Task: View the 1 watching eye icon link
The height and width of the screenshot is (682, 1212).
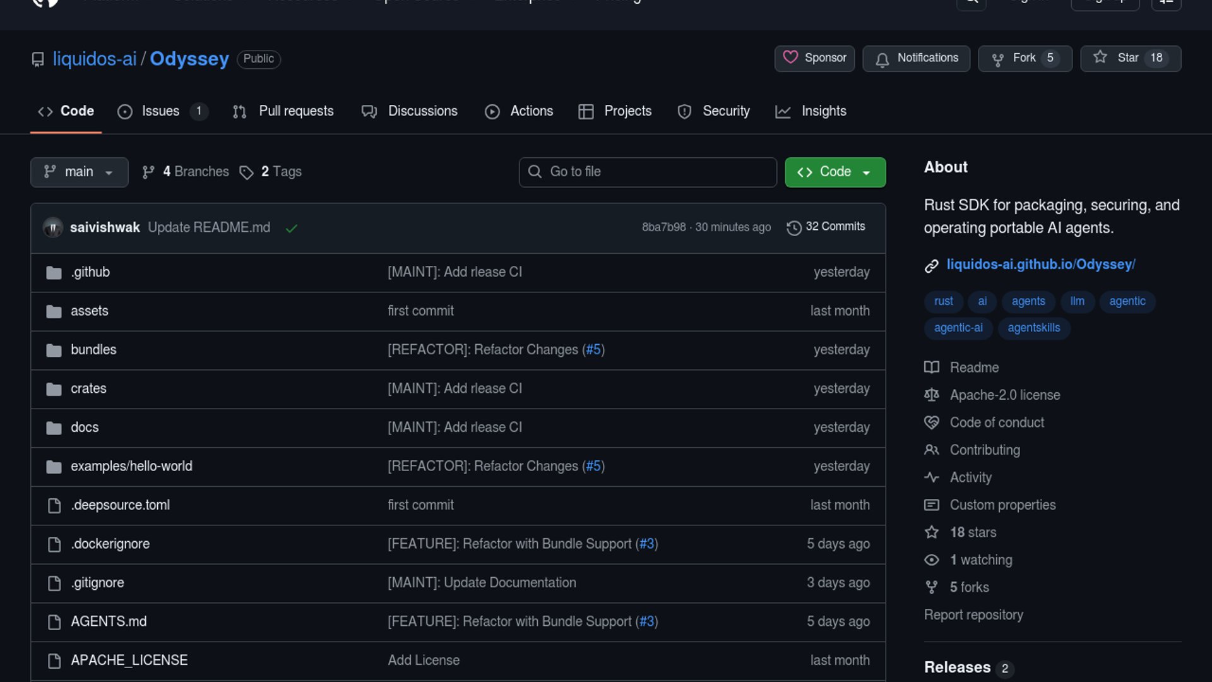Action: (932, 559)
